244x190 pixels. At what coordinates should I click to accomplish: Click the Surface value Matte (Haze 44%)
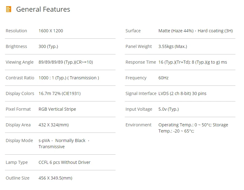tap(176, 31)
